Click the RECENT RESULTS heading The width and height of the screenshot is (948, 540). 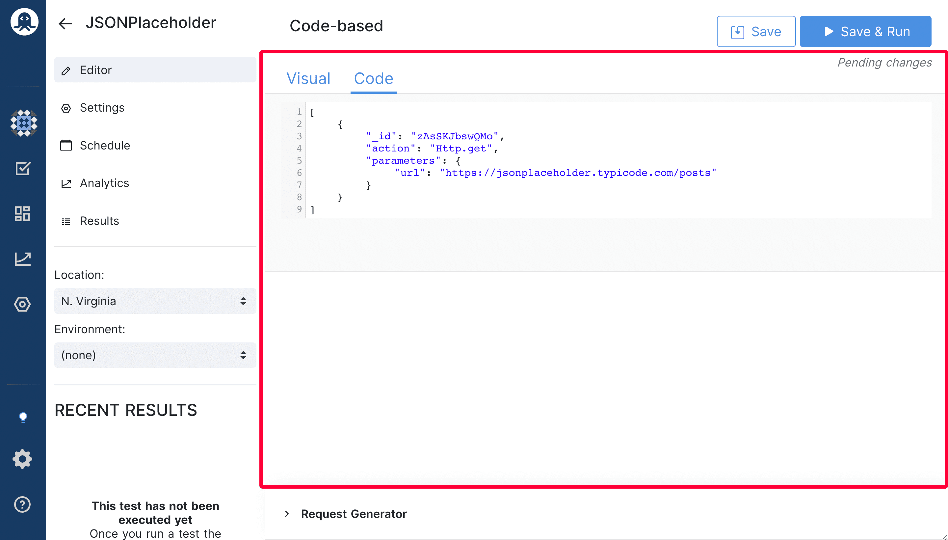[126, 410]
